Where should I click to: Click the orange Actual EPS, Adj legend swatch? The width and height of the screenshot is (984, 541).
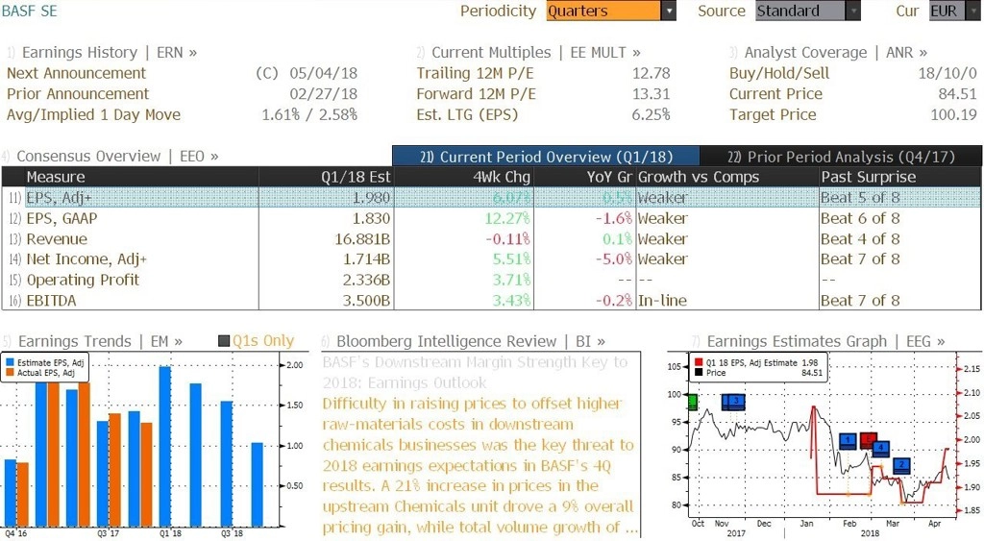[x=10, y=373]
